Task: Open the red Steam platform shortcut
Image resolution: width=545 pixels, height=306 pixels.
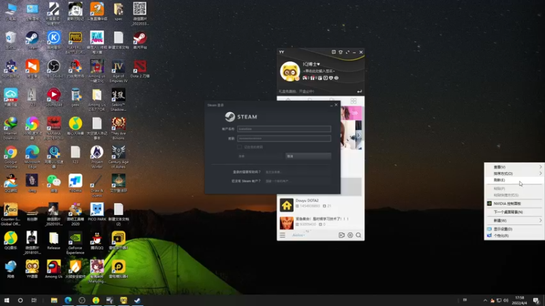Action: click(140, 40)
